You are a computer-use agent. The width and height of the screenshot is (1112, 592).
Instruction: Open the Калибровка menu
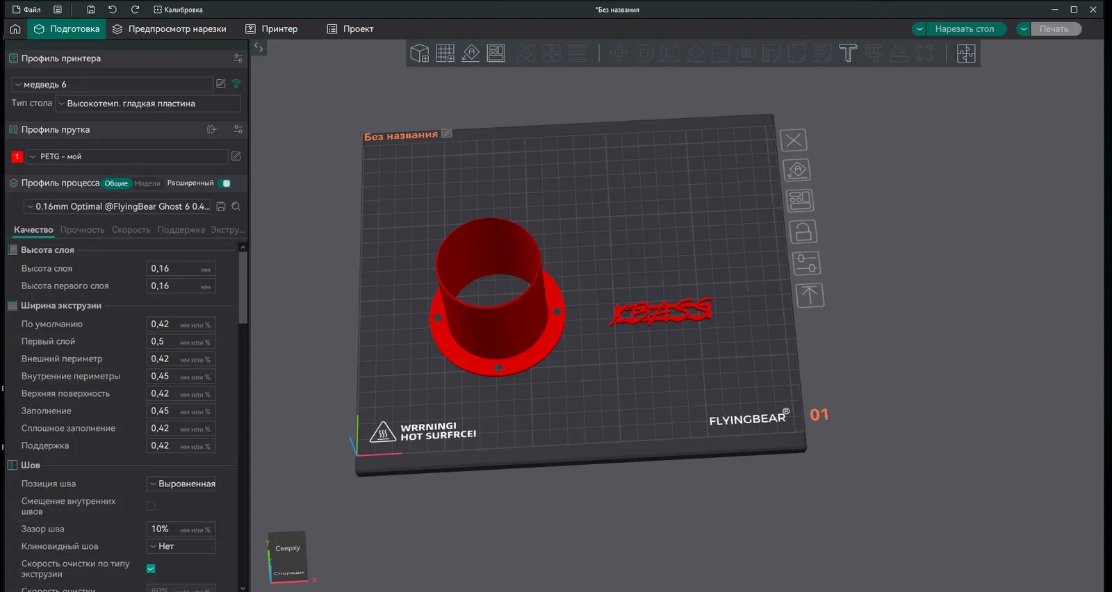point(178,10)
